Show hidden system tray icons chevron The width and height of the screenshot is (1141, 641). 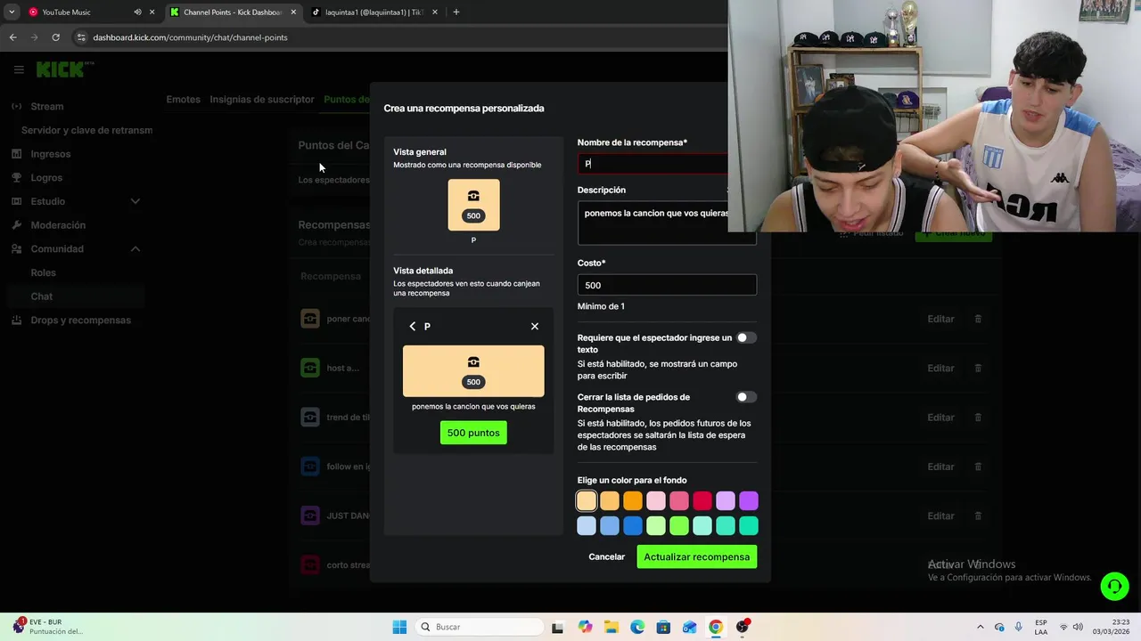click(981, 627)
